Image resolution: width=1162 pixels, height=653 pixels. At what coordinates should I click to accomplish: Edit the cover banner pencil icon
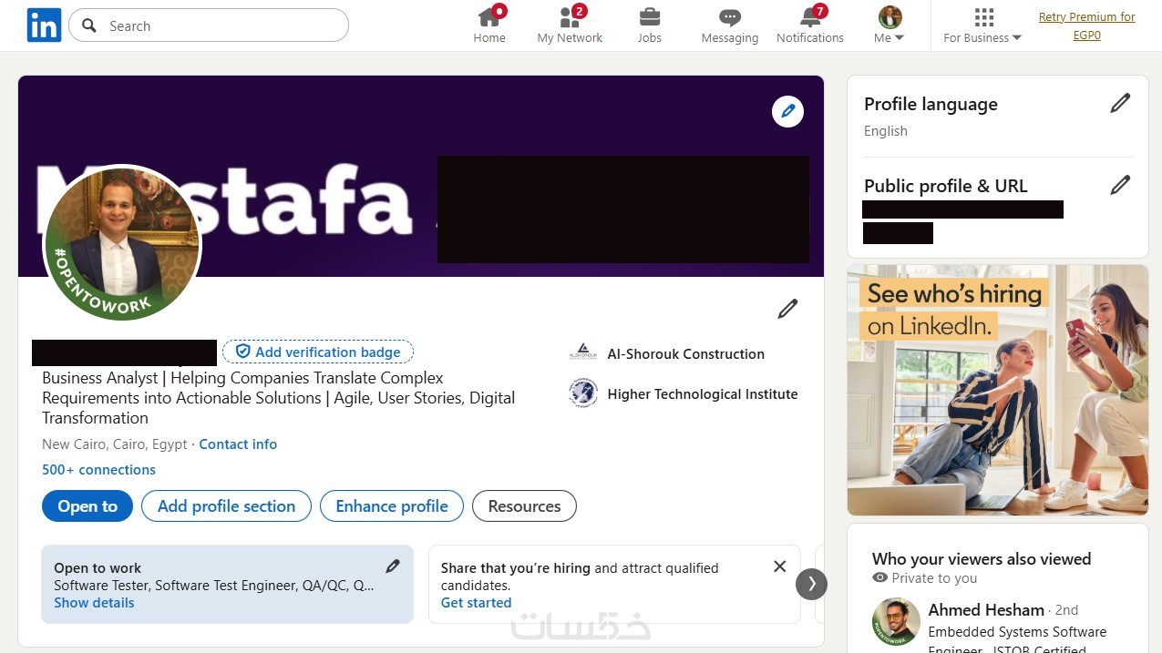tap(788, 112)
